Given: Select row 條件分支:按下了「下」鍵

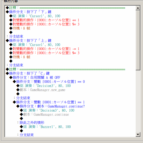Looking at the screenshot, I should pyautogui.click(x=28, y=12).
